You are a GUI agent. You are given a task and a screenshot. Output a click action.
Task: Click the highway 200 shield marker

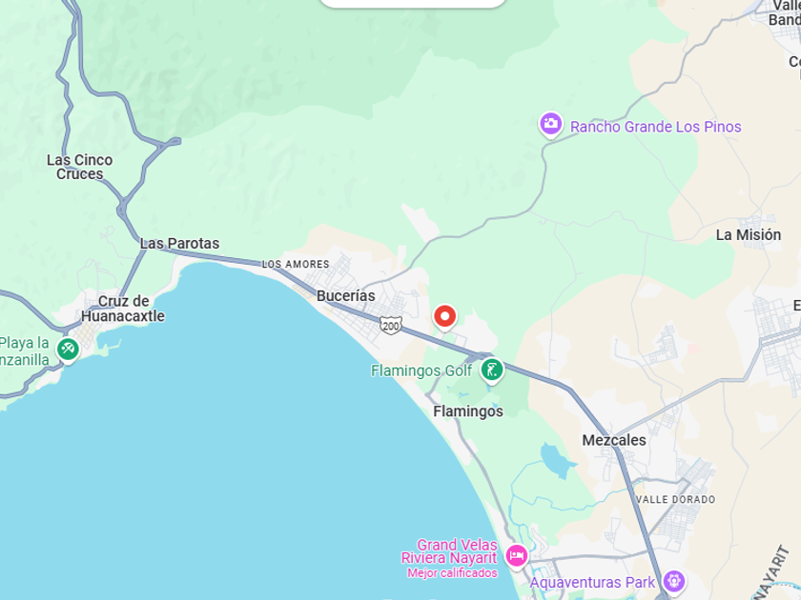[x=391, y=326]
